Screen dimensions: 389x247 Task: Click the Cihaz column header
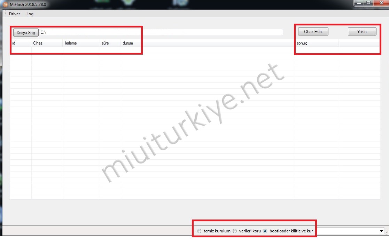click(x=47, y=43)
